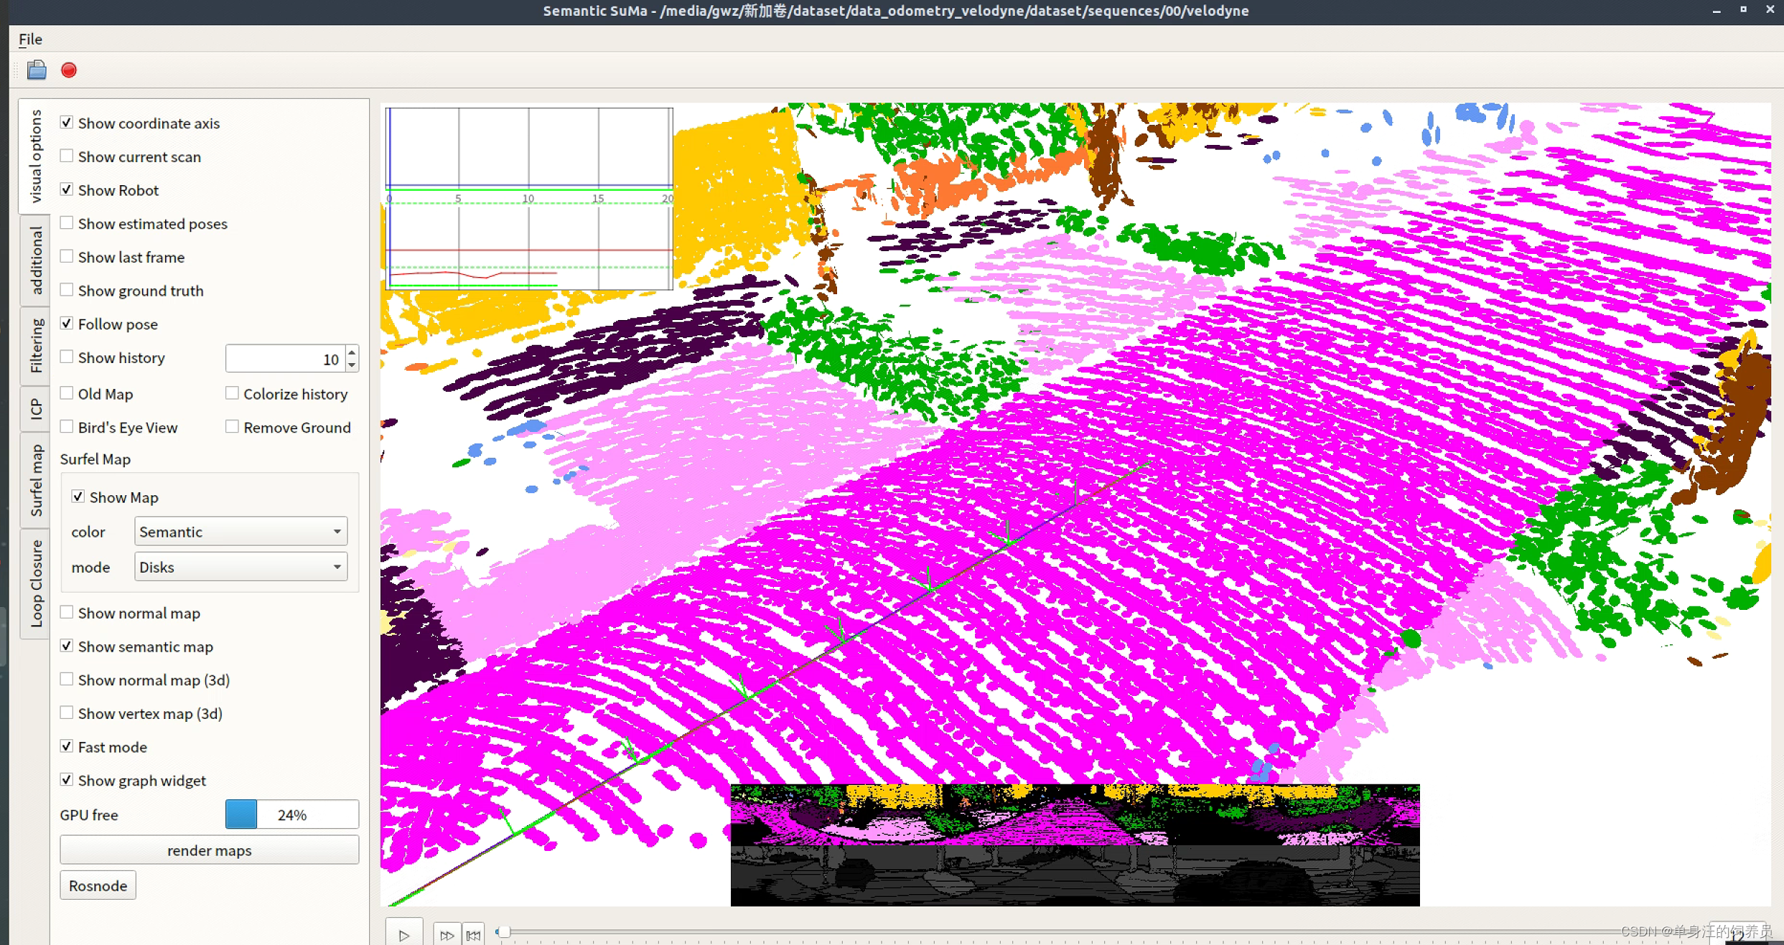Click the render maps button

pos(209,850)
